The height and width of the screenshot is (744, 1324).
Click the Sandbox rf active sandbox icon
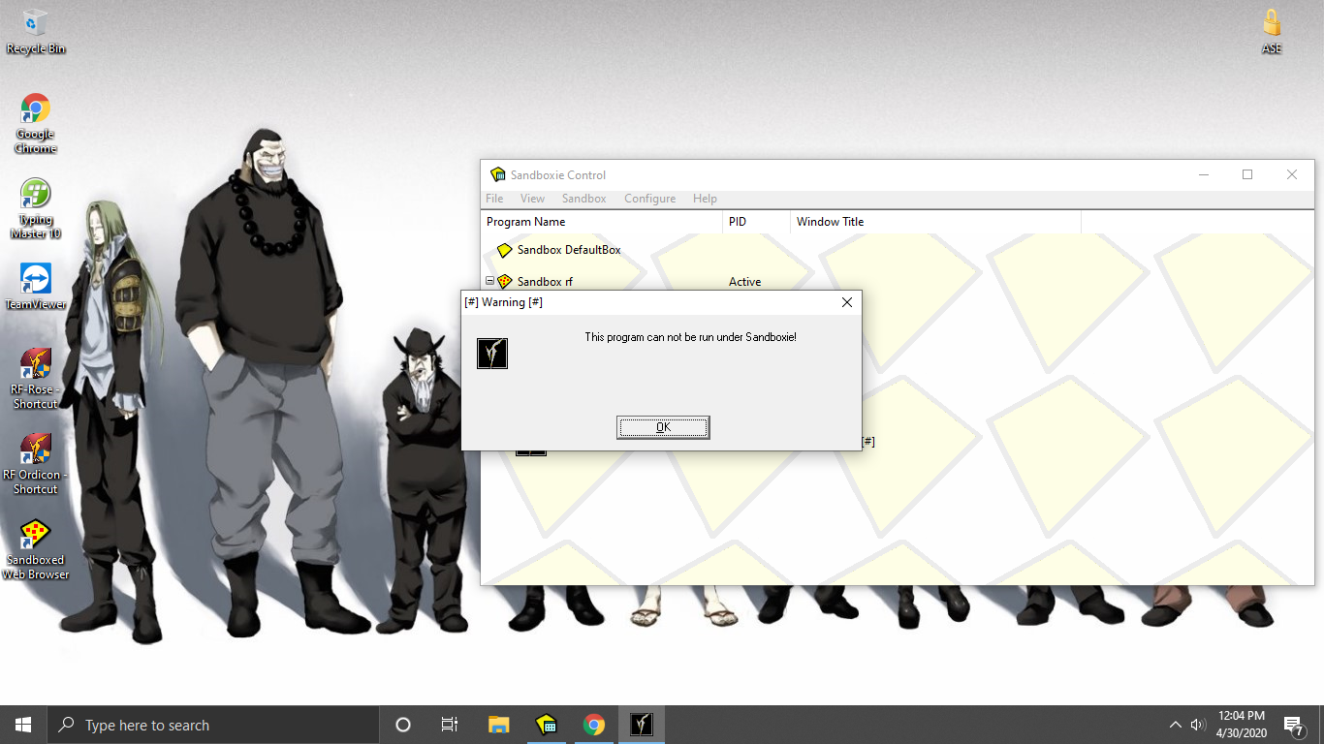(x=504, y=282)
